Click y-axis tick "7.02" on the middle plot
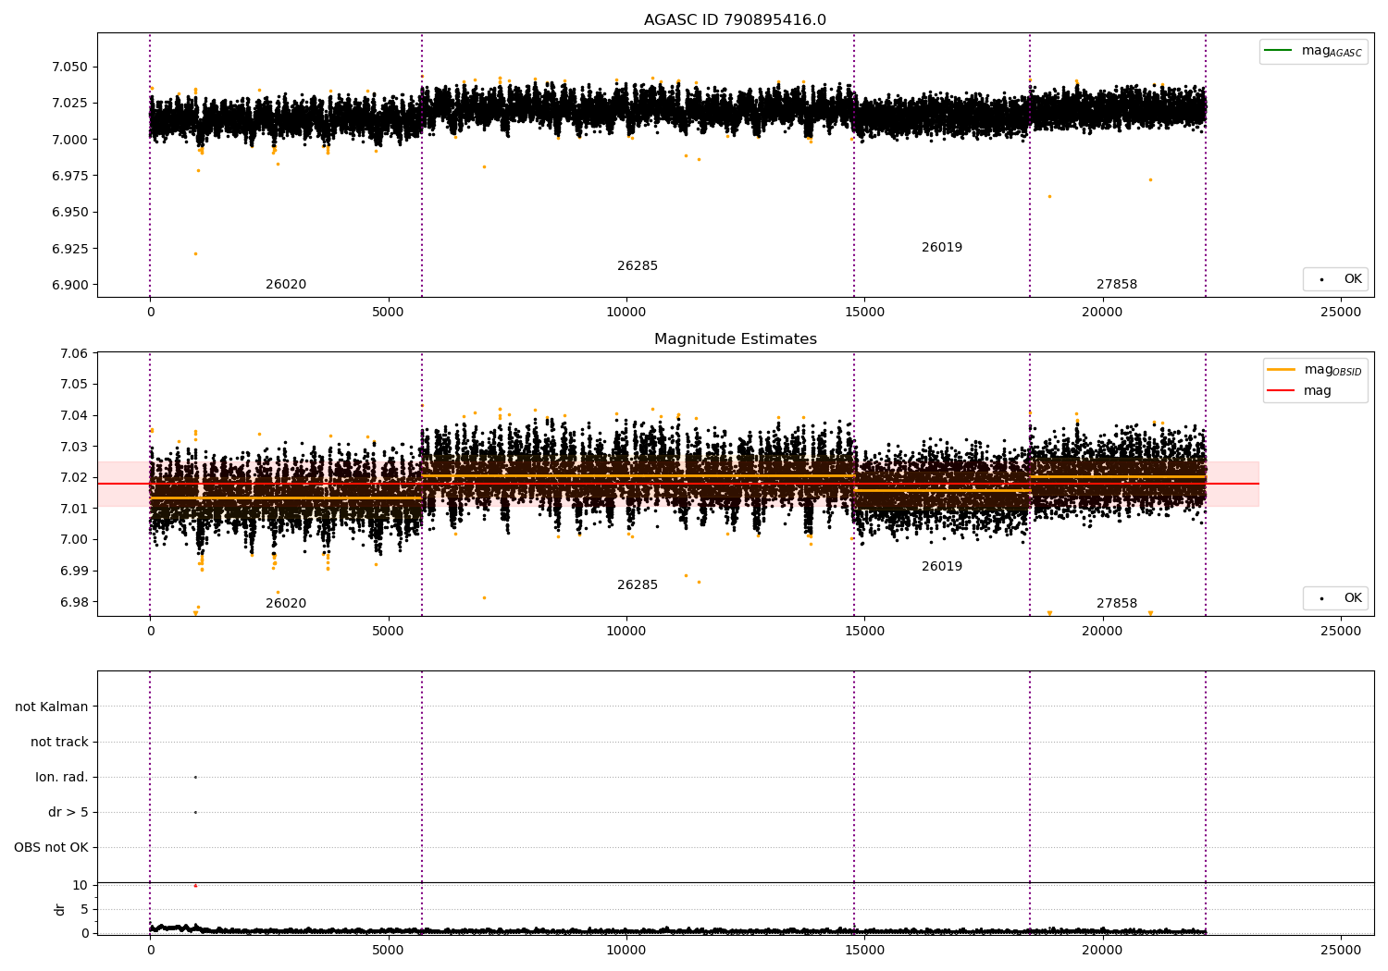The height and width of the screenshot is (971, 1388). point(73,477)
